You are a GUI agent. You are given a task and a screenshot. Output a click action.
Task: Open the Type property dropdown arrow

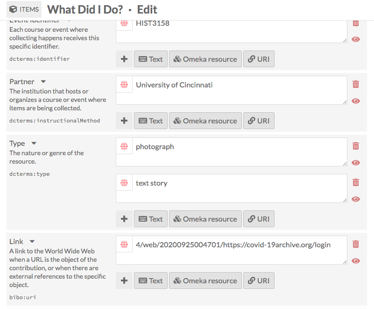34,144
